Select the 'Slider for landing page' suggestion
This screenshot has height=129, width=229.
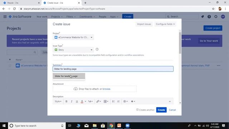(x=69, y=76)
